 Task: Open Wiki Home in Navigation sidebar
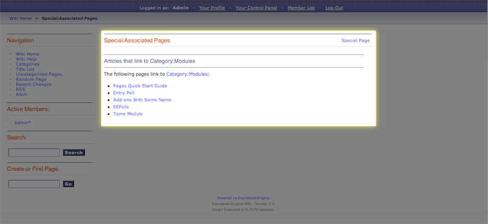point(27,54)
